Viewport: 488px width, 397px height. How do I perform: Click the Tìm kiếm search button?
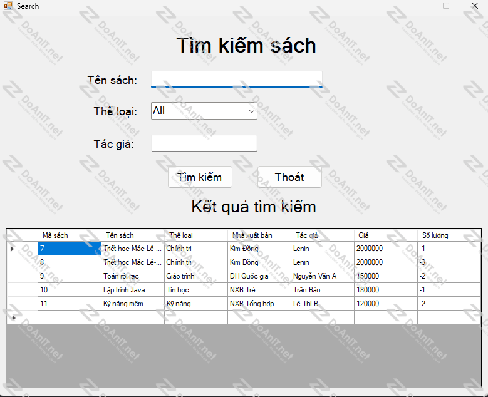click(x=200, y=177)
